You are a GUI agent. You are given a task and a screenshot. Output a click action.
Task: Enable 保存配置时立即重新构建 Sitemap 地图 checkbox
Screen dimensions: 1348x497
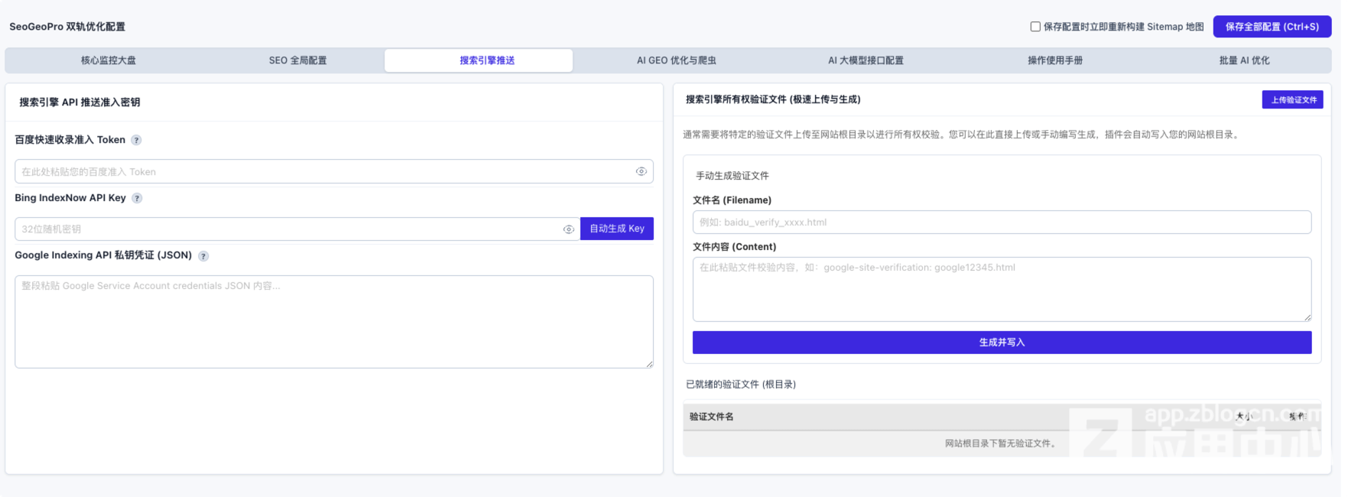pos(1035,27)
